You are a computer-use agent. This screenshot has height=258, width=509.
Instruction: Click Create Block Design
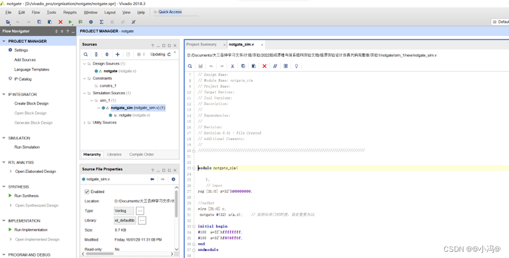click(31, 103)
